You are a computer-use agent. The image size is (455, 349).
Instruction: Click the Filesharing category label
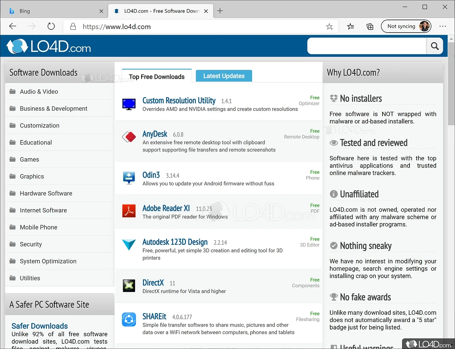pos(307,320)
